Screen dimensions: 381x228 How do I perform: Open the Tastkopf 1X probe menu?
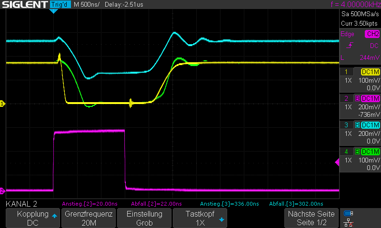pos(200,218)
